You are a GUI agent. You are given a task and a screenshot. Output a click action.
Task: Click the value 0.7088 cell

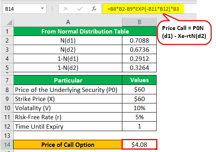139,41
